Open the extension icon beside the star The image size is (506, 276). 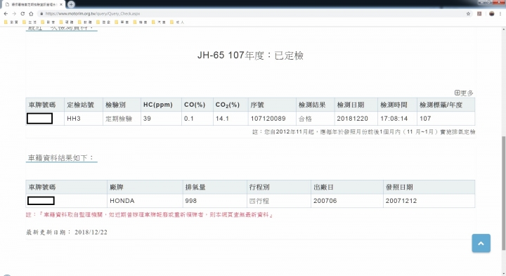pos(479,14)
